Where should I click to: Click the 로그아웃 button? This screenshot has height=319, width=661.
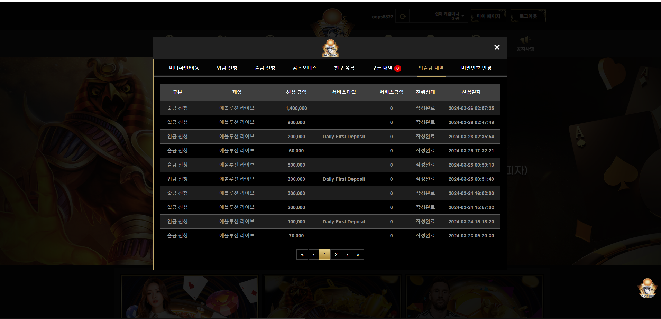pyautogui.click(x=528, y=16)
